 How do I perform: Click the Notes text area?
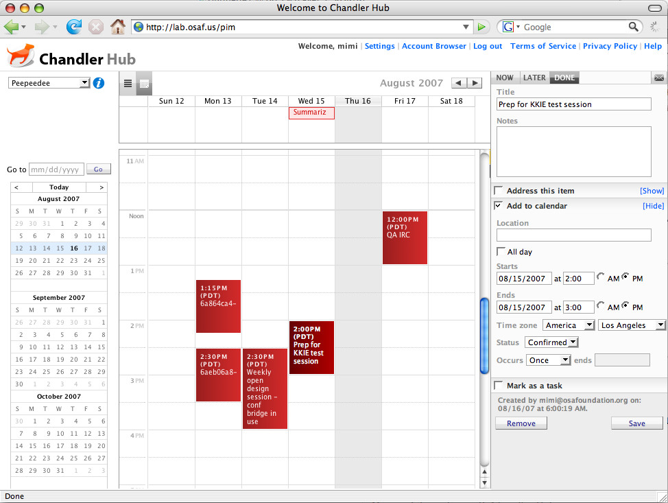(x=574, y=152)
